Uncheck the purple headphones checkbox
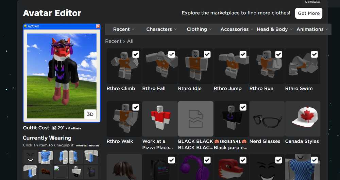This screenshot has width=340, height=180. [x=207, y=160]
